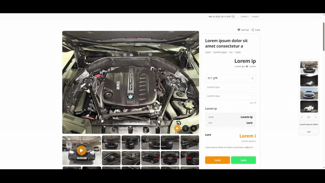The height and width of the screenshot is (183, 325).
Task: Click the Korean flag icon near price
Action: [x=247, y=66]
